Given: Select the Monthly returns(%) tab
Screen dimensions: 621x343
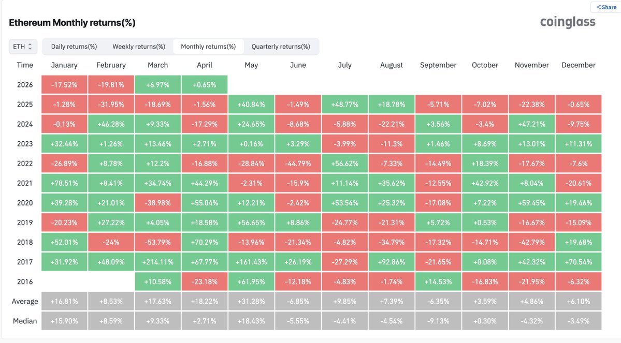Looking at the screenshot, I should coord(208,47).
